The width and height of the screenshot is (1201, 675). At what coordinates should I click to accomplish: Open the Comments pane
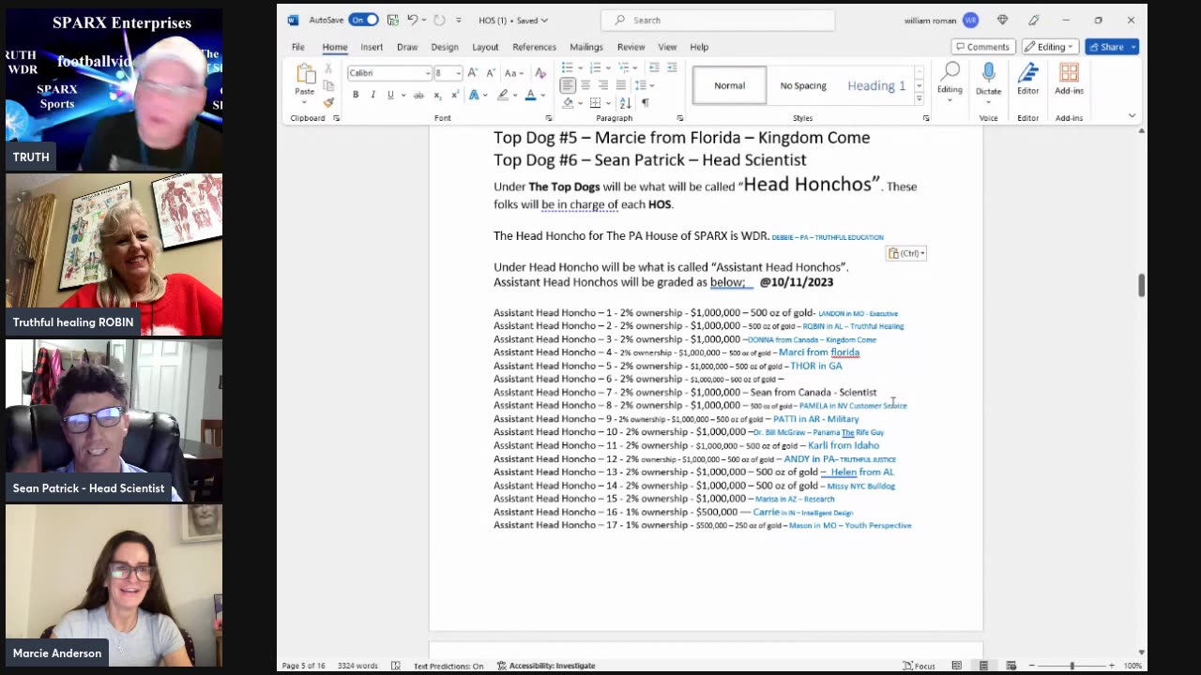(983, 47)
